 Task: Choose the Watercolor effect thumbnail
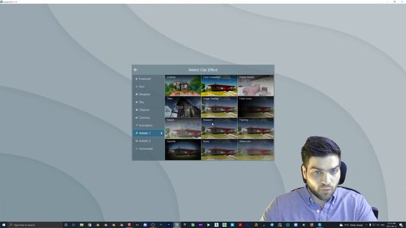pyautogui.click(x=256, y=149)
